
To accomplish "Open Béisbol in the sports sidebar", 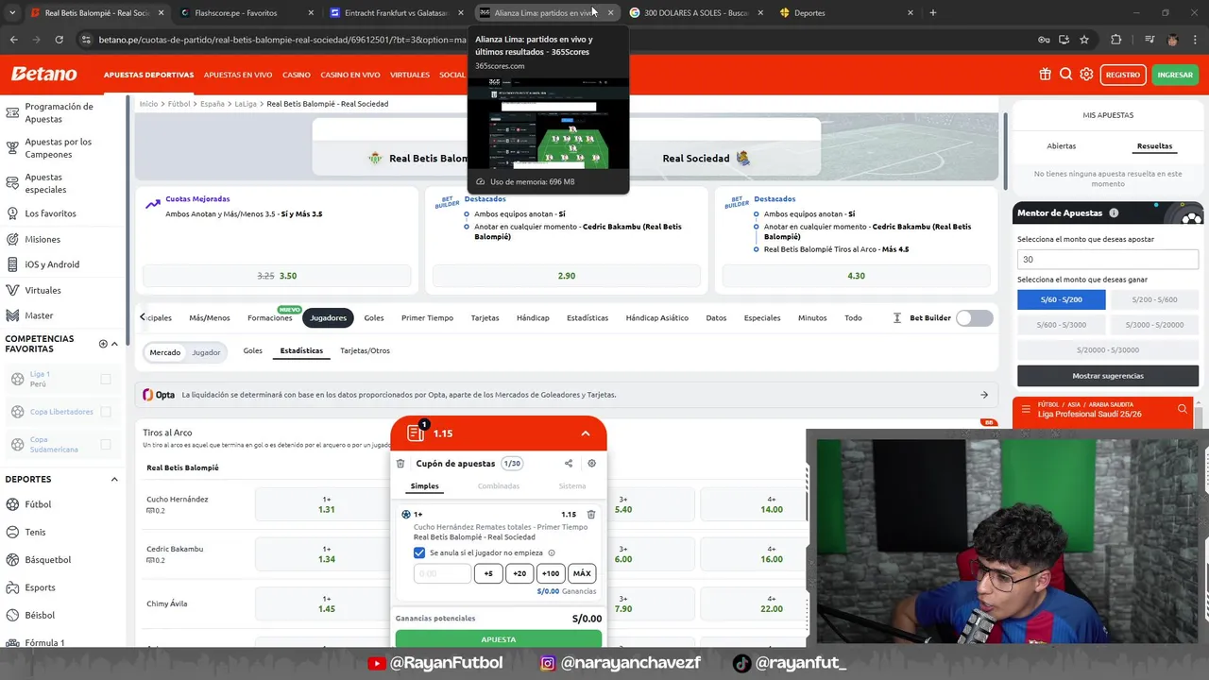I will coord(40,615).
